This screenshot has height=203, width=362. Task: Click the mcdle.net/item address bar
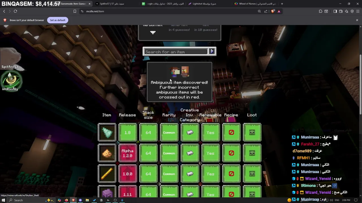(x=170, y=11)
